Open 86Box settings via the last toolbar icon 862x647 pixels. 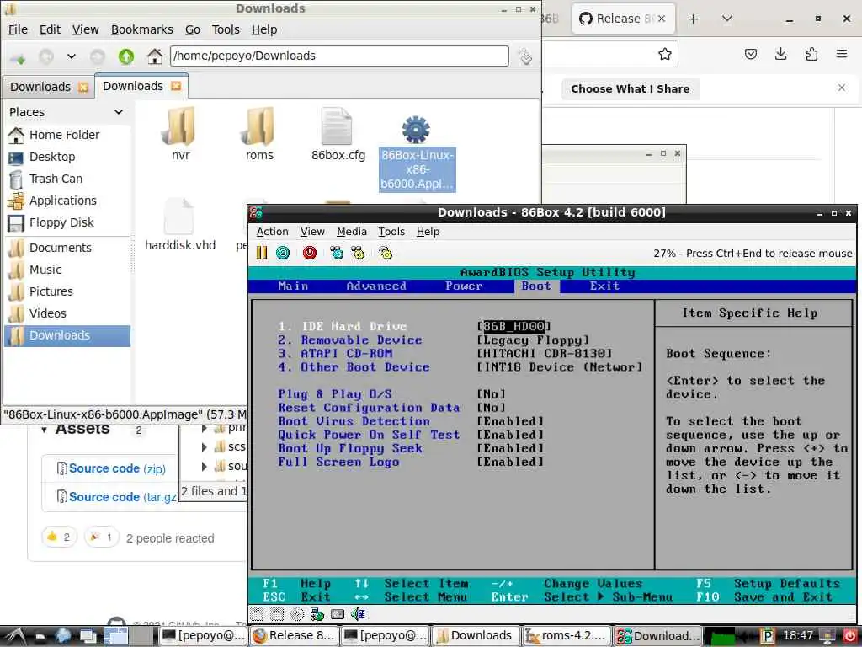pos(386,253)
